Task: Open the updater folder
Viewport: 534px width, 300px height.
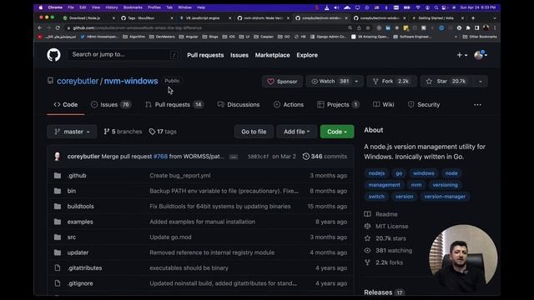Action: (x=78, y=252)
